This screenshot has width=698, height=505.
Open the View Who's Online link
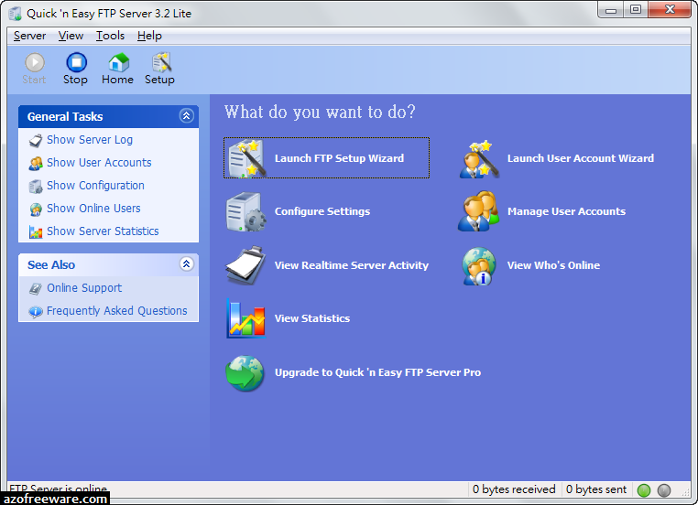[554, 265]
